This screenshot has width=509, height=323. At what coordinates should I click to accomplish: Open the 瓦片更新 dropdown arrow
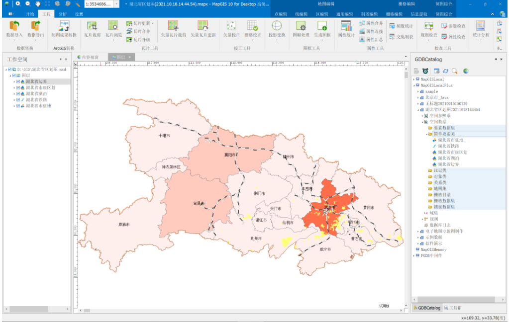tap(152, 23)
